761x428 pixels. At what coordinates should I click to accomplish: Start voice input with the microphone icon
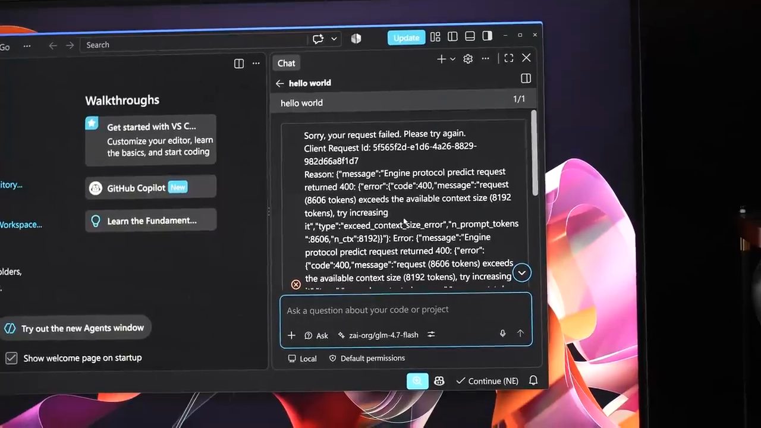click(x=502, y=333)
